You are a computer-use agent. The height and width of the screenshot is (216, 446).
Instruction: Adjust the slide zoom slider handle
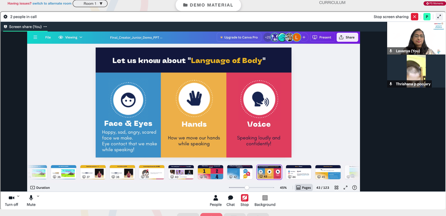247,187
